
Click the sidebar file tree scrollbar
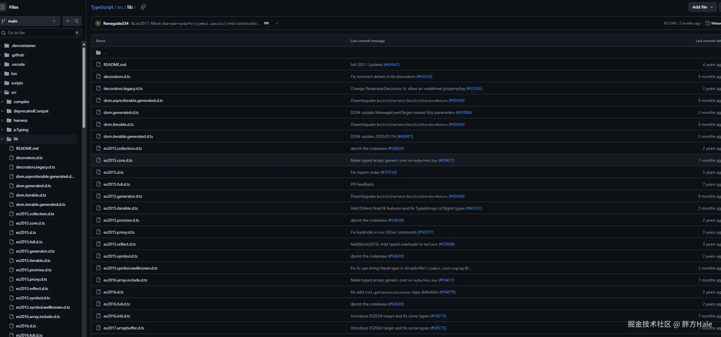click(84, 88)
